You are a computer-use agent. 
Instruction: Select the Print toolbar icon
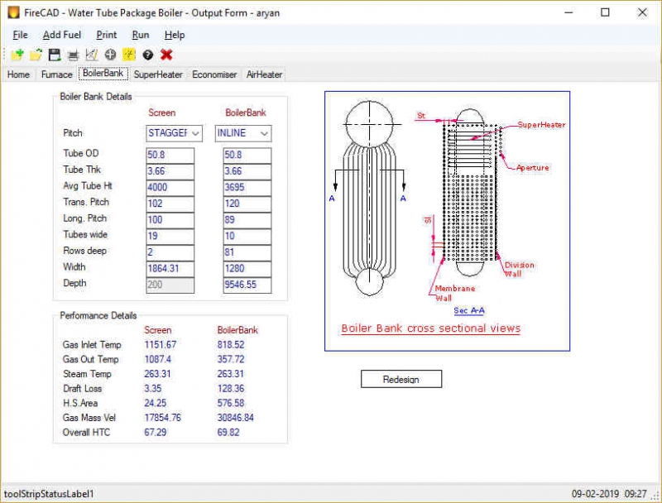74,55
